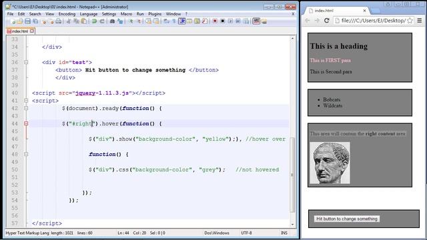Click the Redo toolbar icon
This screenshot has height=240, width=427.
click(102, 21)
